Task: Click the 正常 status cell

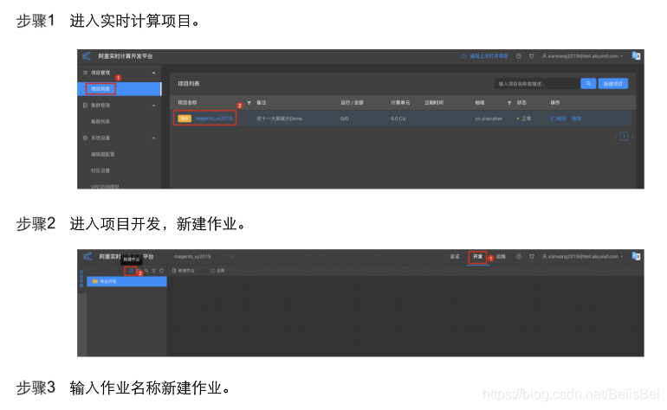Action: [524, 119]
